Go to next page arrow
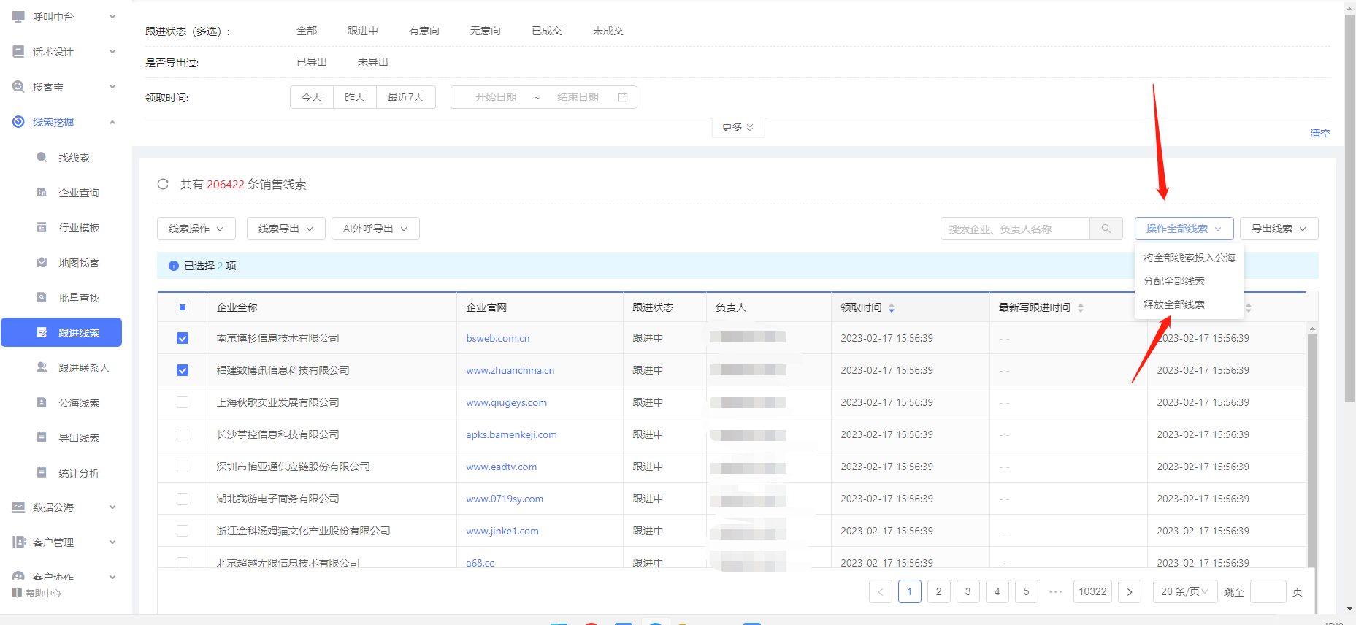Viewport: 1356px width, 625px height. [1130, 591]
